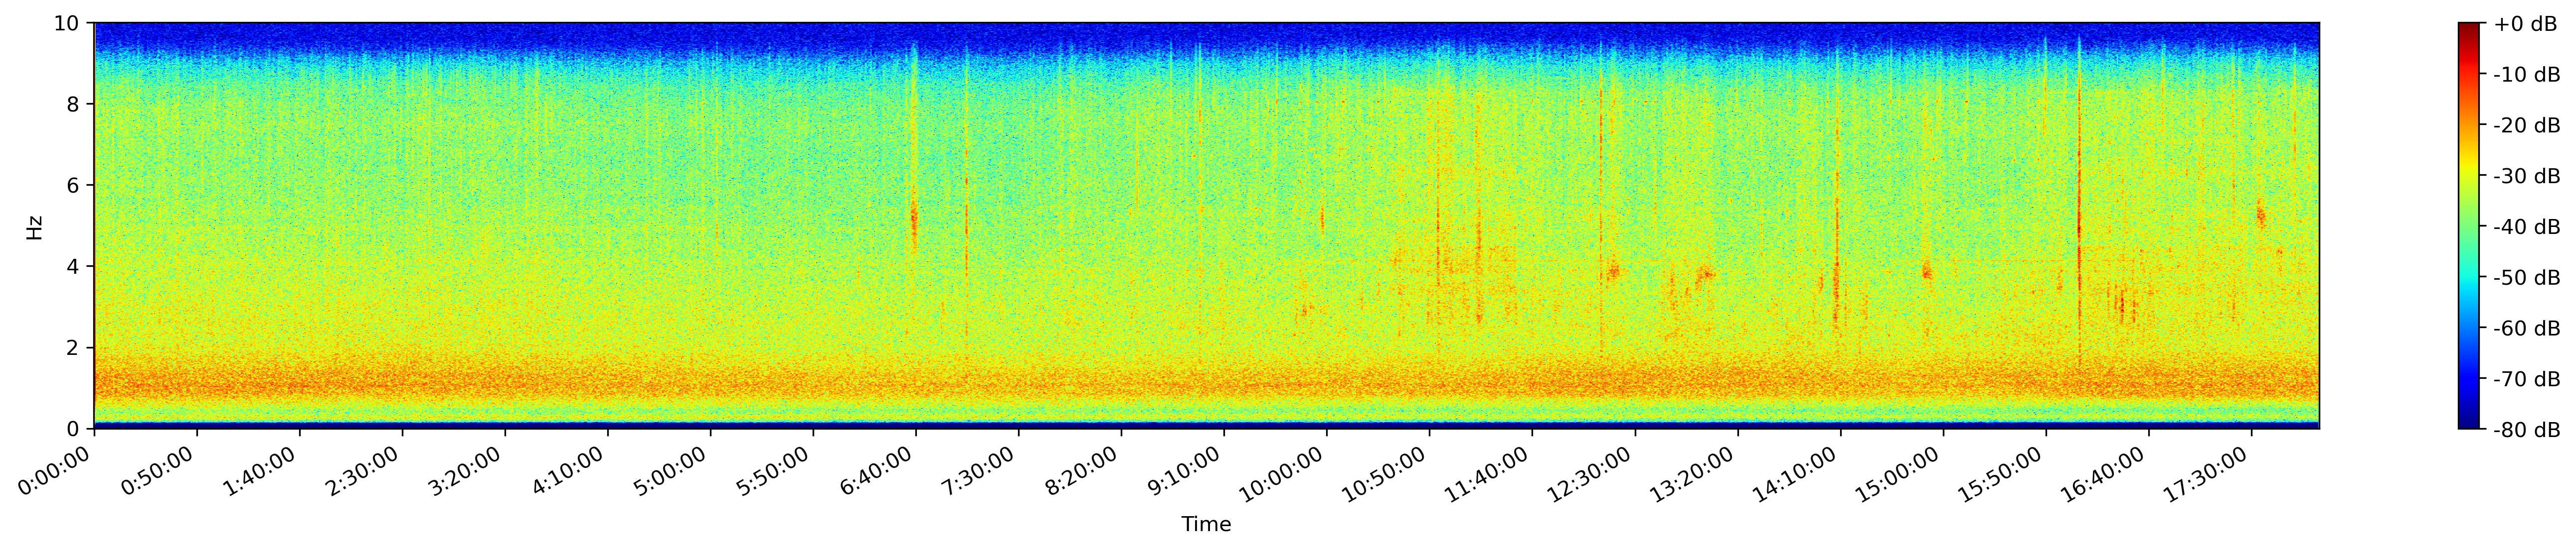
Task: Click the 6 Hz frequency tick label
Action: pos(74,186)
